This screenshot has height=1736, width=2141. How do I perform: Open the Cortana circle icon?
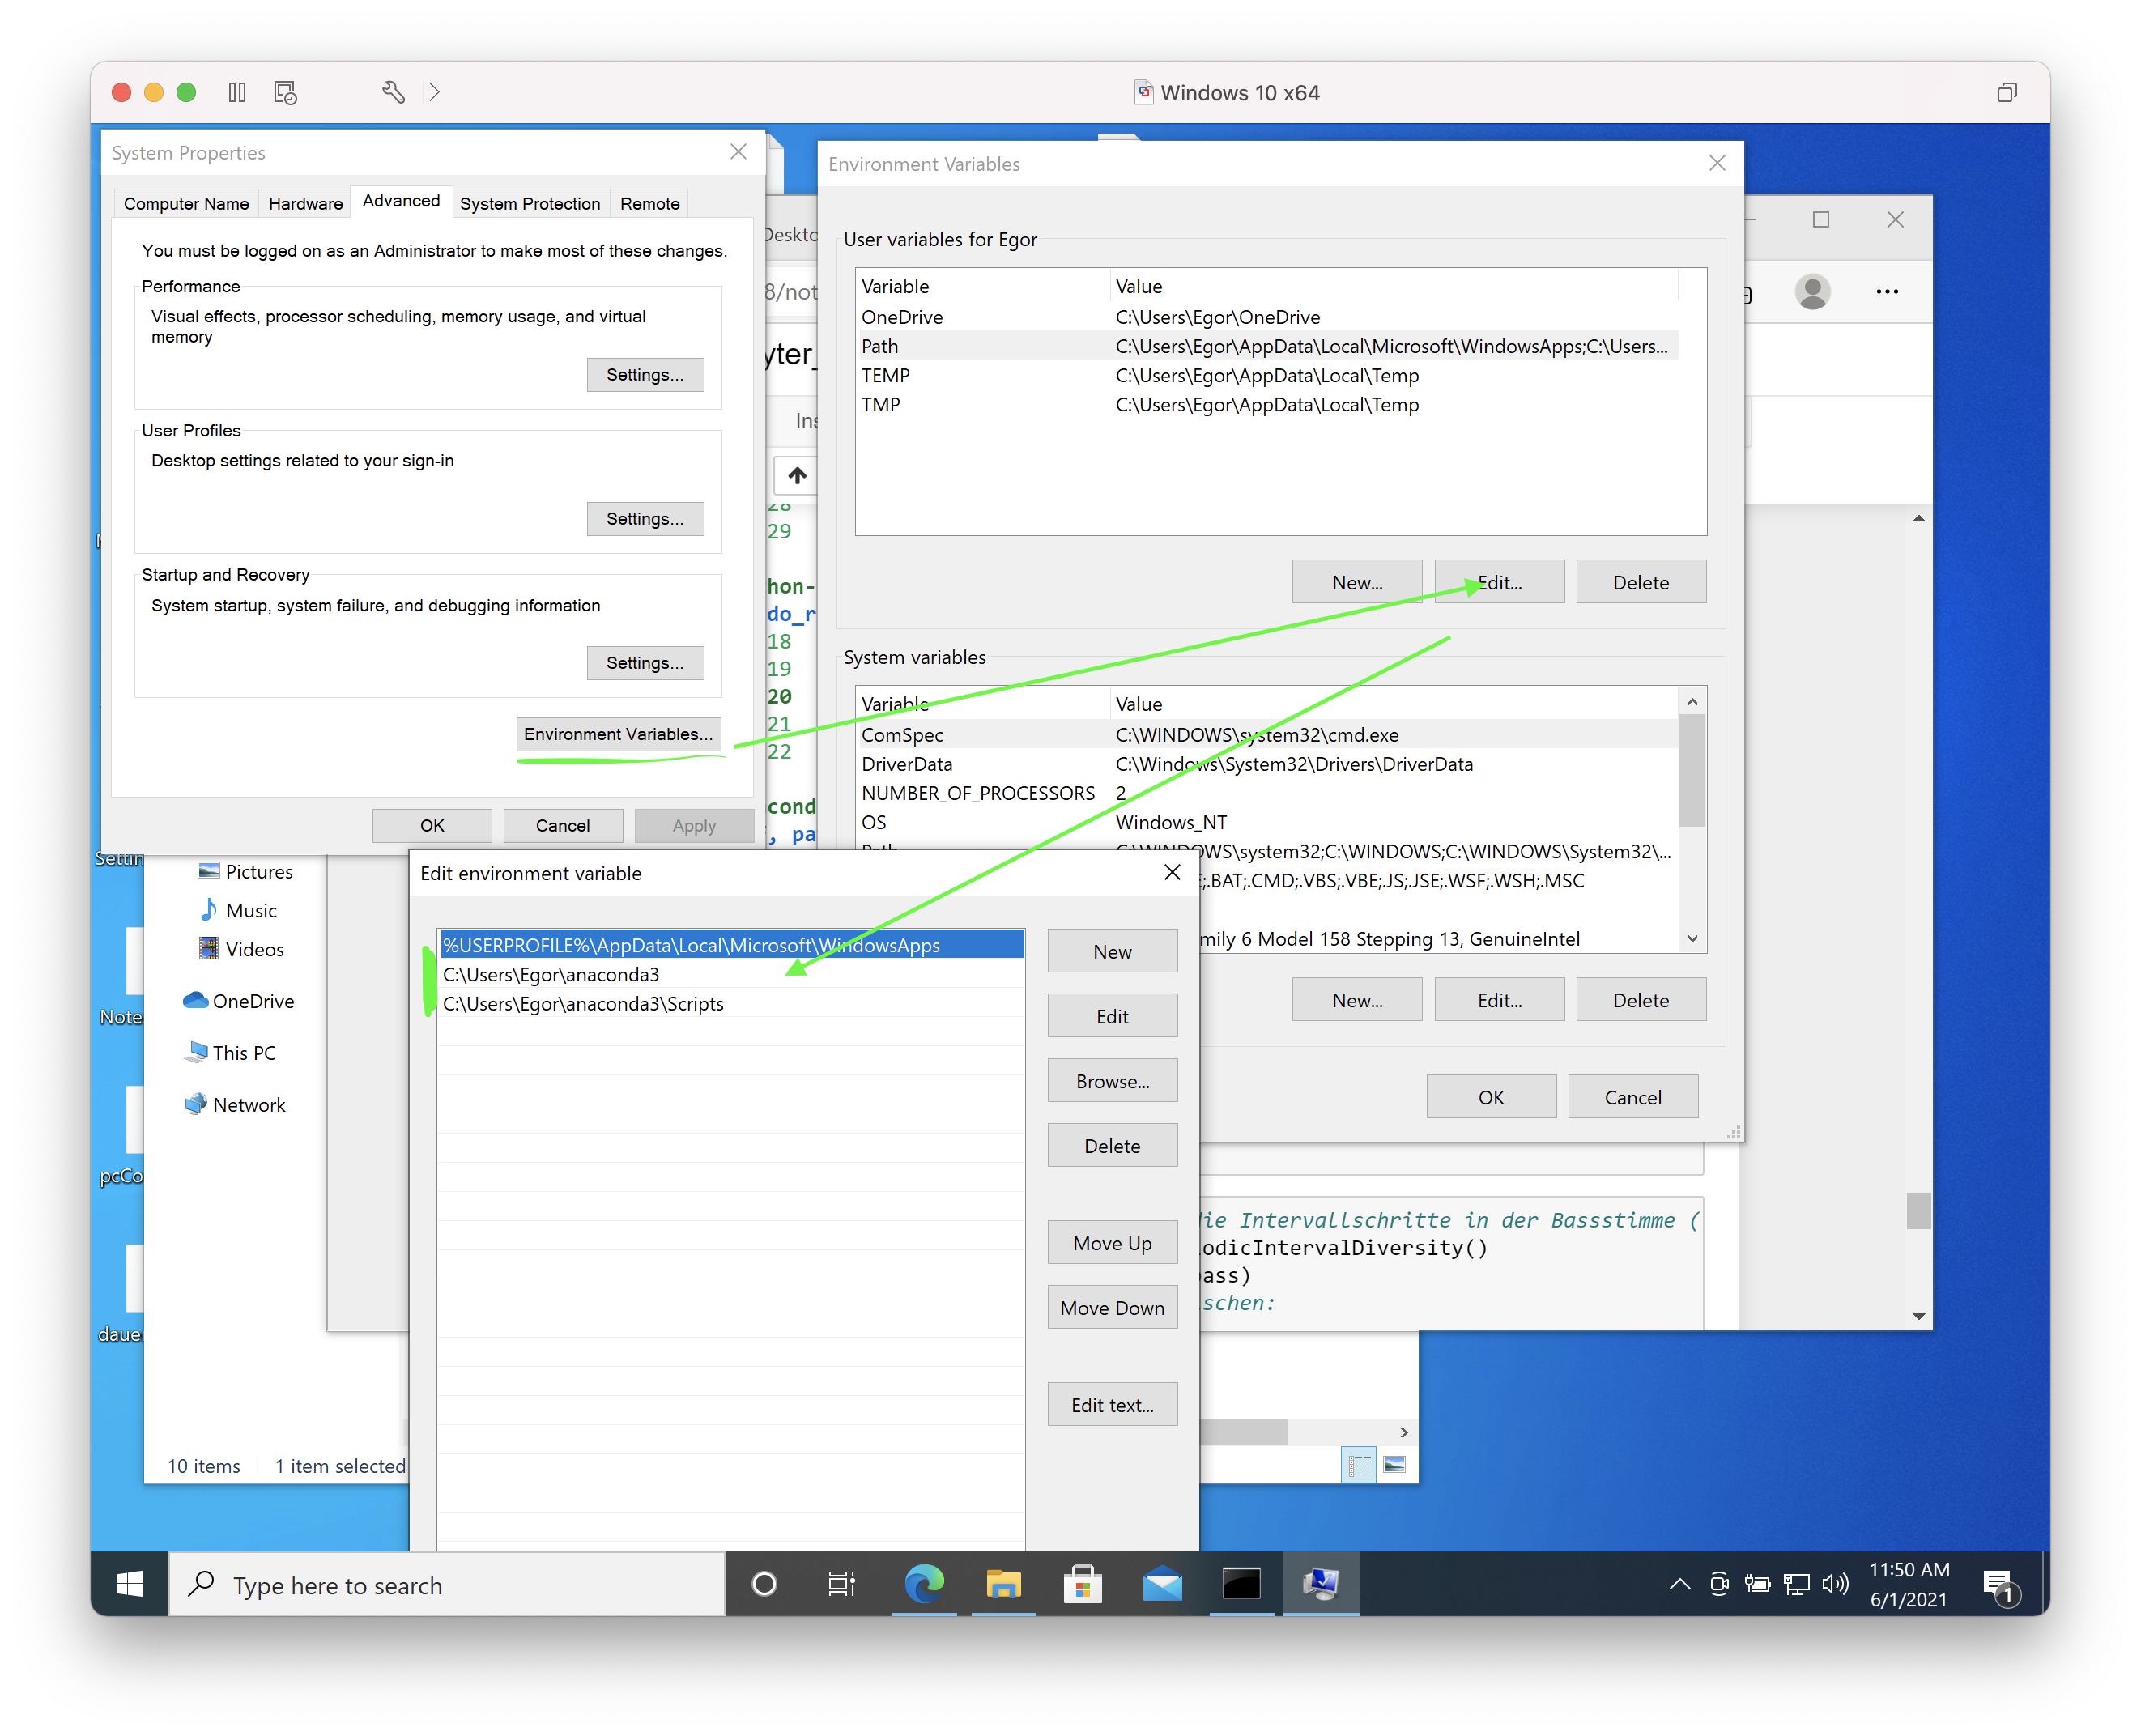point(764,1584)
